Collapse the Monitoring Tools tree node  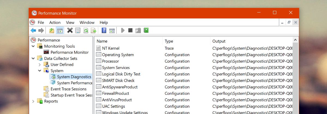point(33,46)
